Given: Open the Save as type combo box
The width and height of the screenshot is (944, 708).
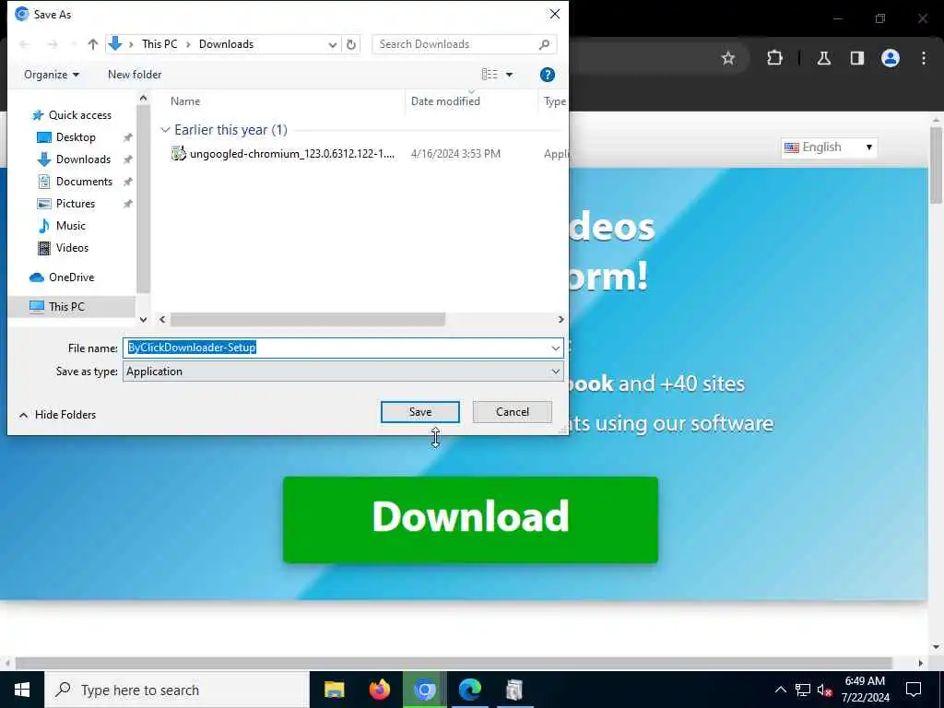Looking at the screenshot, I should coord(343,372).
